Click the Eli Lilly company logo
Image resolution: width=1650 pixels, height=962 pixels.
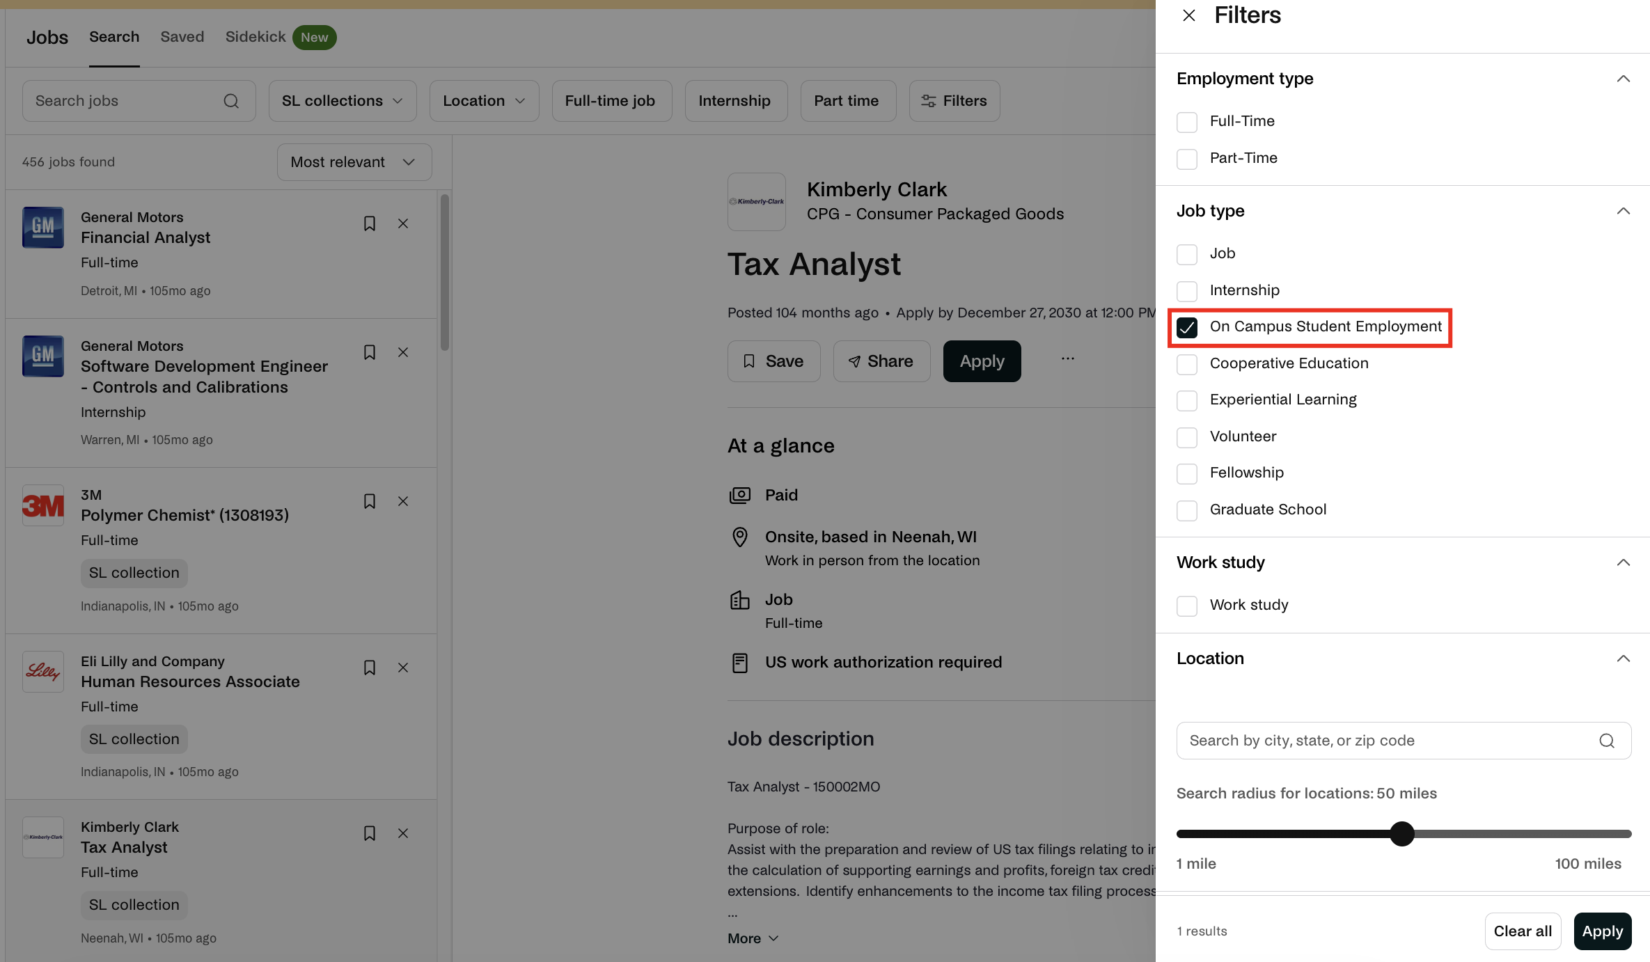(x=43, y=671)
